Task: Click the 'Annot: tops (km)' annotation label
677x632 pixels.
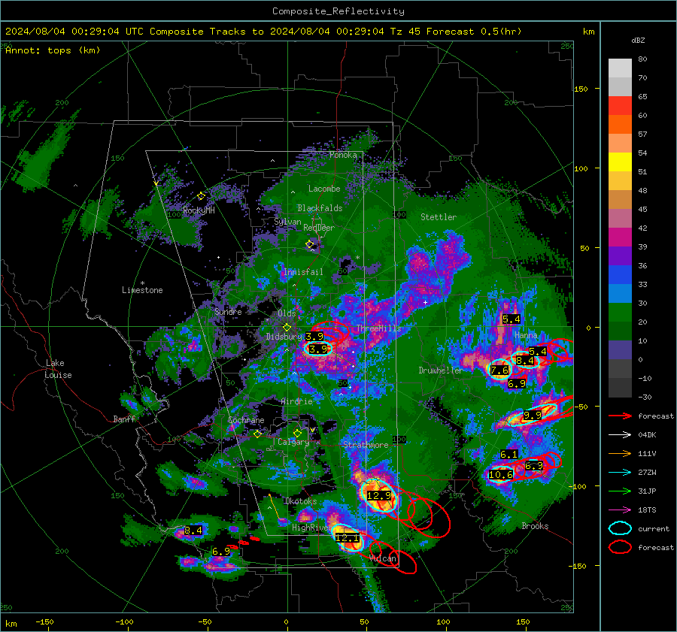Action: 53,50
